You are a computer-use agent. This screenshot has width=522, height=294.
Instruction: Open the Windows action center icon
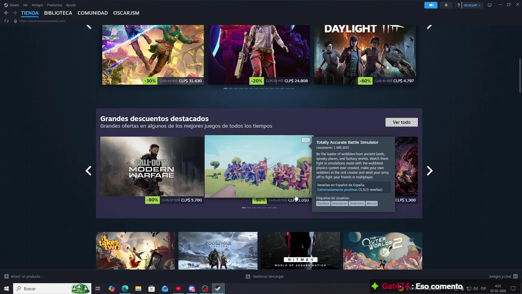pos(513,289)
